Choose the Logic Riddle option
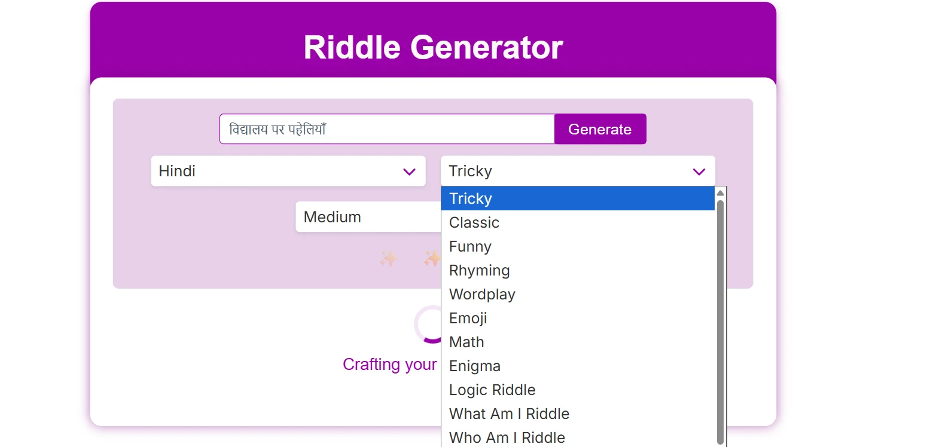 pos(577,390)
